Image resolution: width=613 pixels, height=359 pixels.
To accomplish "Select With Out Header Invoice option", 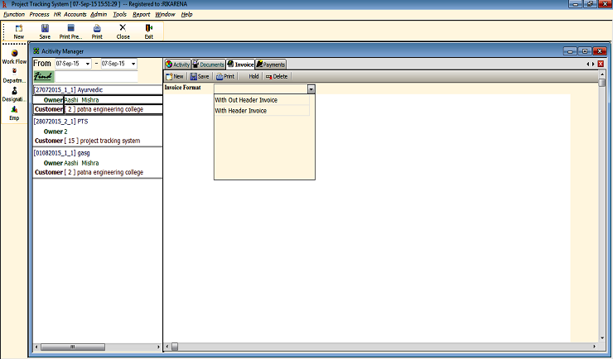I will 246,100.
